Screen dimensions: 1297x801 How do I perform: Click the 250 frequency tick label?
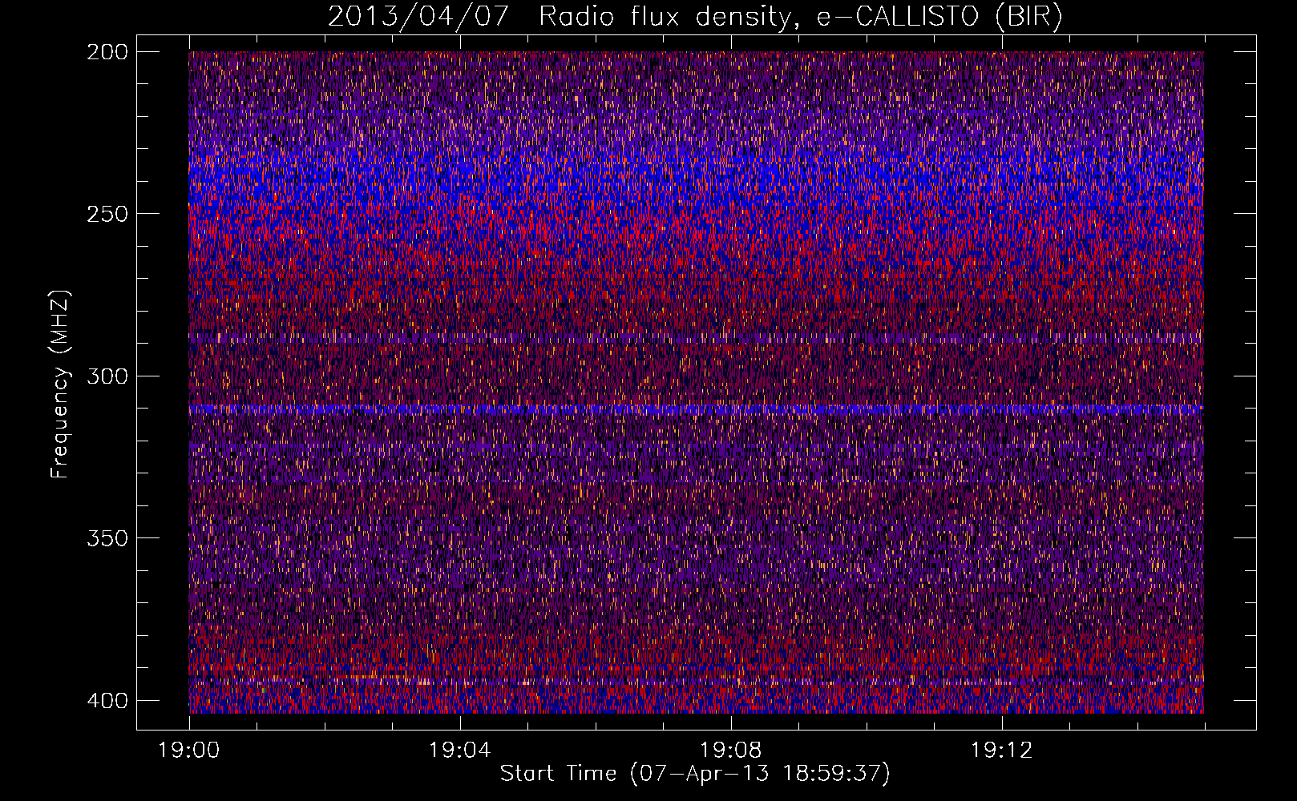(x=107, y=214)
